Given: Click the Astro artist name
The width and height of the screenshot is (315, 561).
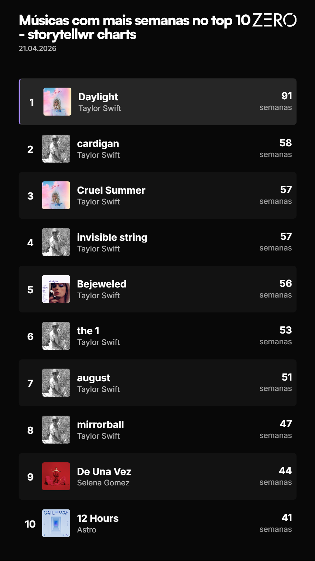Looking at the screenshot, I should [87, 530].
